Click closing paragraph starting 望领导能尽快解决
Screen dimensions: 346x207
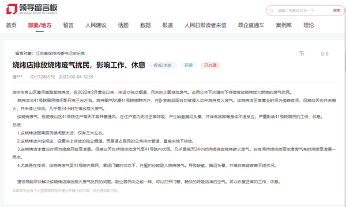point(149,182)
